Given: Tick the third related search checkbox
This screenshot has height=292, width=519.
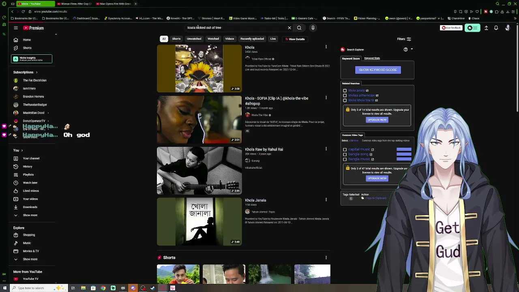Looking at the screenshot, I should point(345,100).
